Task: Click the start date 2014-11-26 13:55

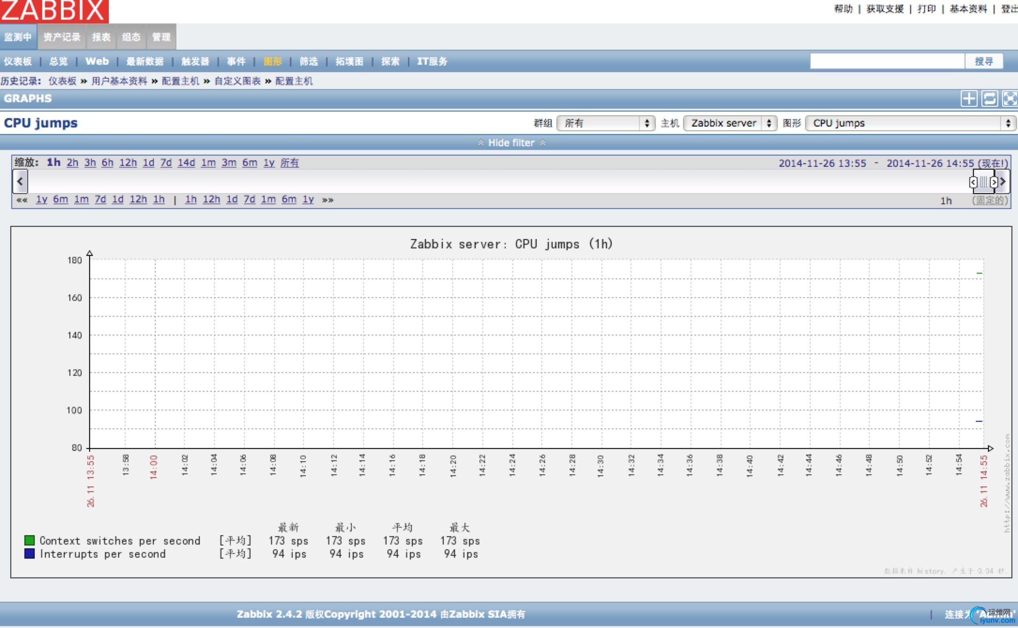Action: click(x=822, y=163)
